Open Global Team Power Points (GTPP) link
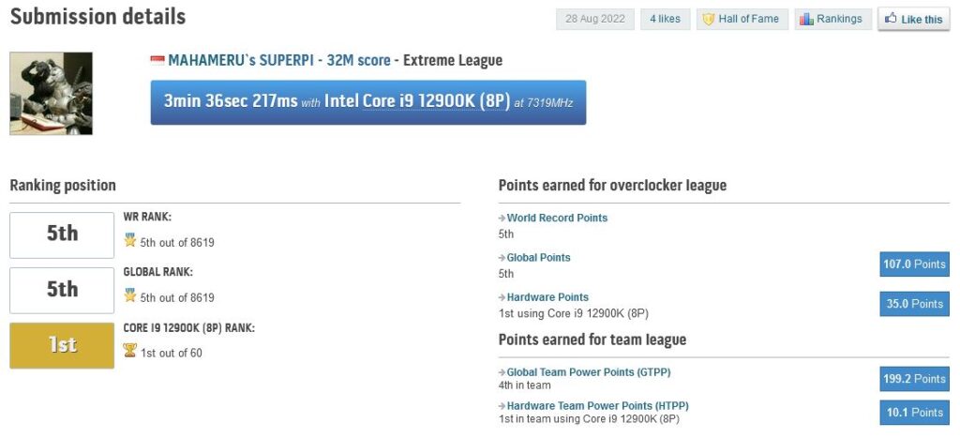Viewport: 960px width, 438px height. coord(589,372)
